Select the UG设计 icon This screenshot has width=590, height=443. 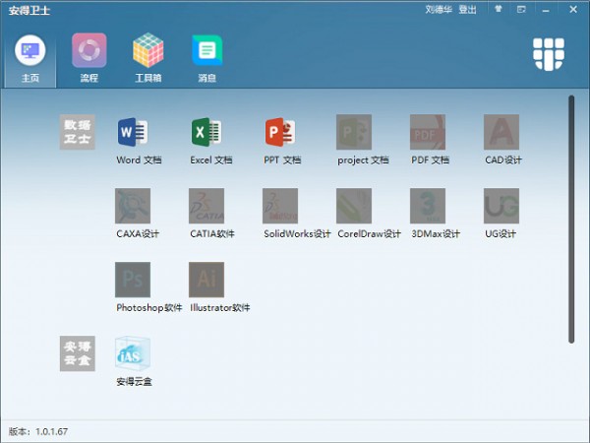[501, 206]
